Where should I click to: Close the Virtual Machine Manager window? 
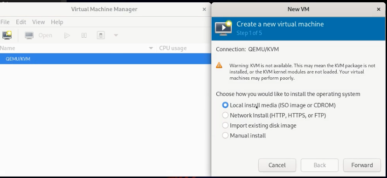204,9
